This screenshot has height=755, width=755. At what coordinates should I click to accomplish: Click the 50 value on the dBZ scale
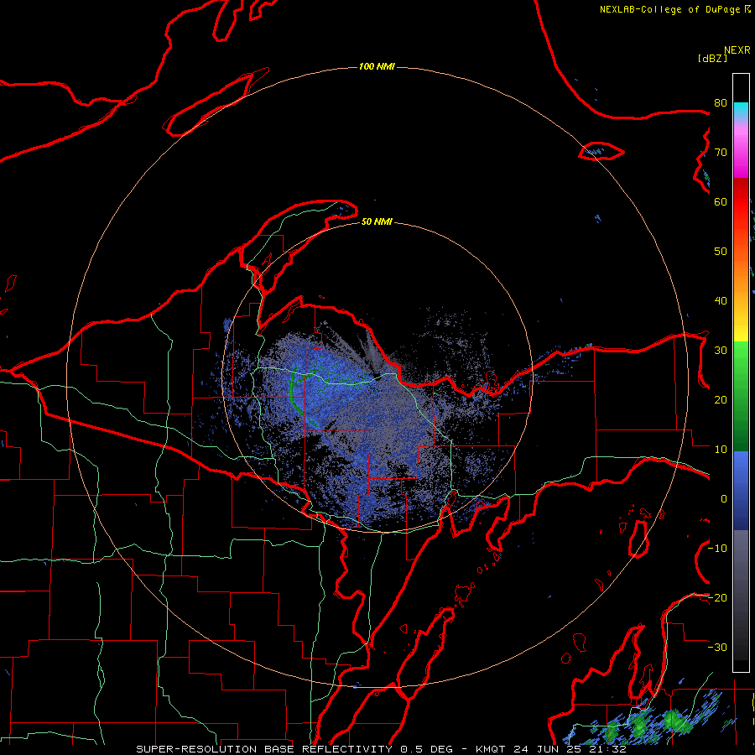[721, 252]
